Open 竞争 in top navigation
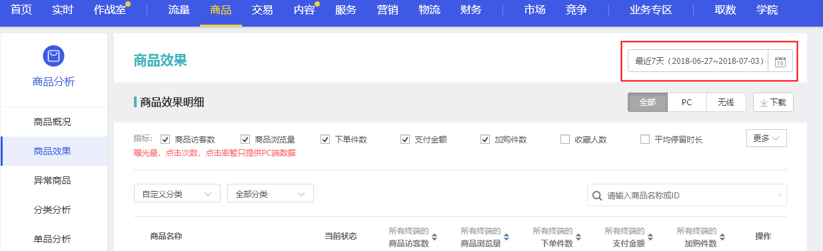This screenshot has height=251, width=823. click(x=576, y=10)
